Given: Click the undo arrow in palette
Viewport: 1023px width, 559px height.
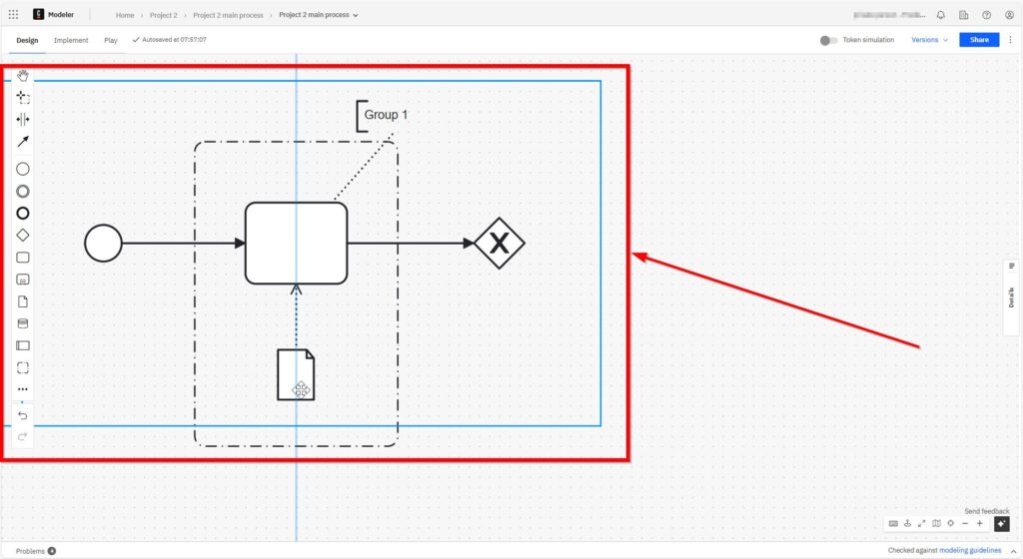Looking at the screenshot, I should pos(23,415).
